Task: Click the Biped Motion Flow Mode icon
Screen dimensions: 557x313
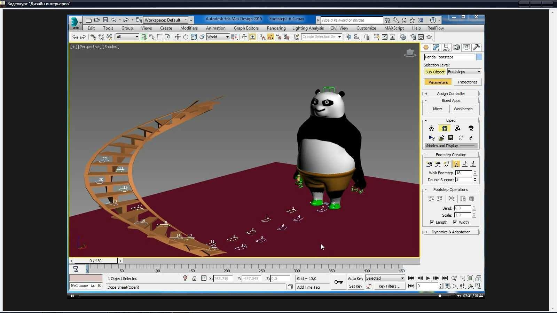Action: pyautogui.click(x=458, y=128)
